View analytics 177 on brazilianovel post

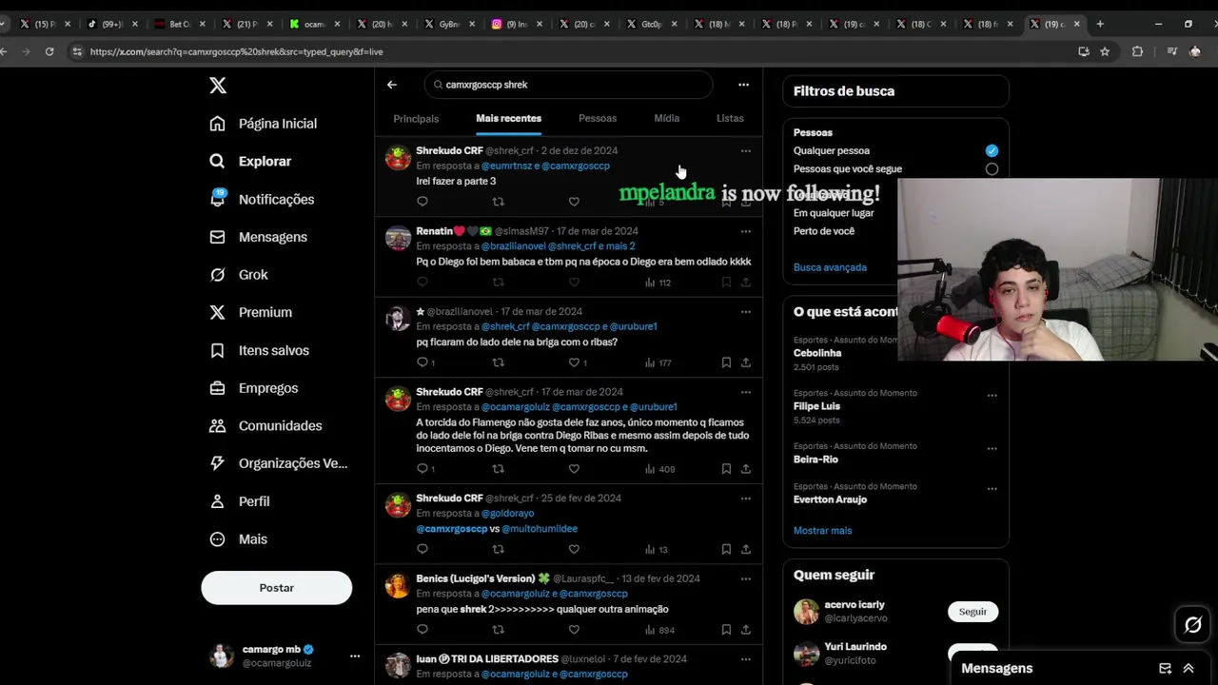tap(658, 362)
